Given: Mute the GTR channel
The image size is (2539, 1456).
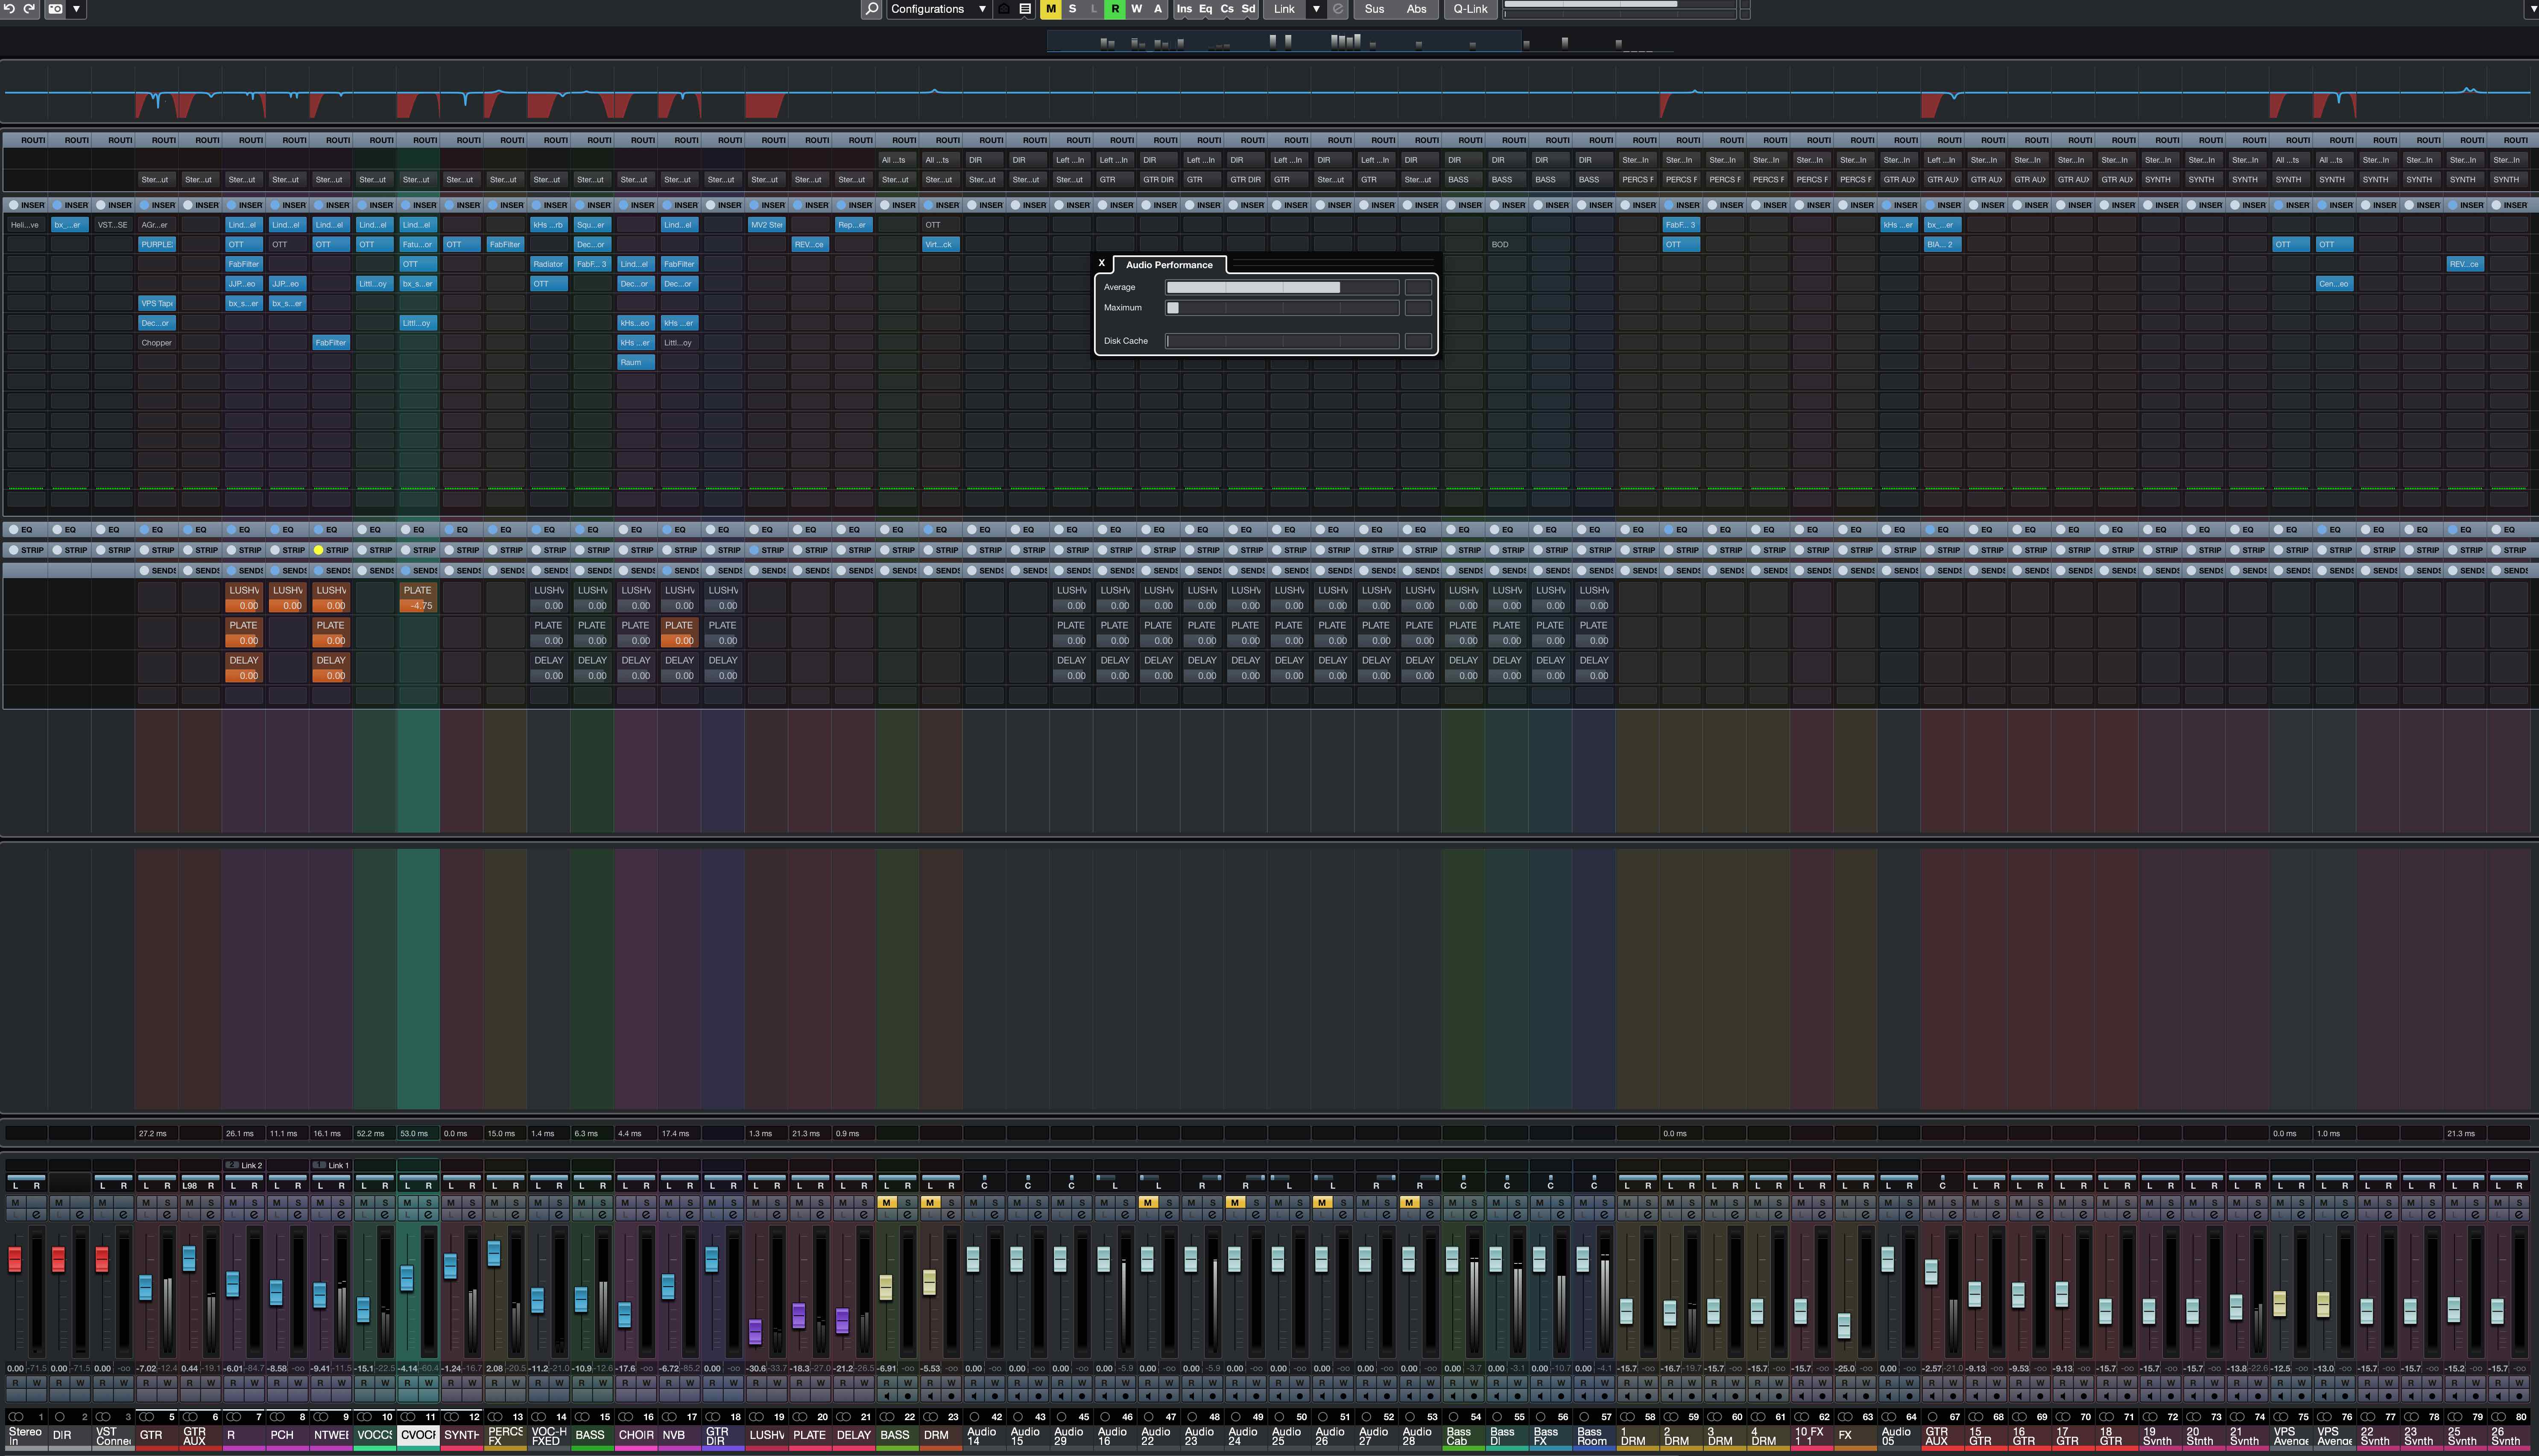Looking at the screenshot, I should point(146,1202).
